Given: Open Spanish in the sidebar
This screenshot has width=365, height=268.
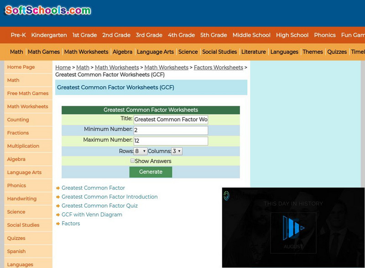Looking at the screenshot, I should coord(28,251).
